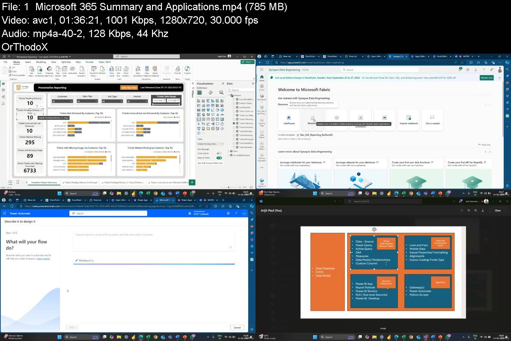Open the Insert ribbon tab

tap(28, 62)
